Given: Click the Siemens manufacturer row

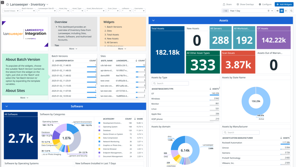Looking at the screenshot, I should (x=256, y=153).
